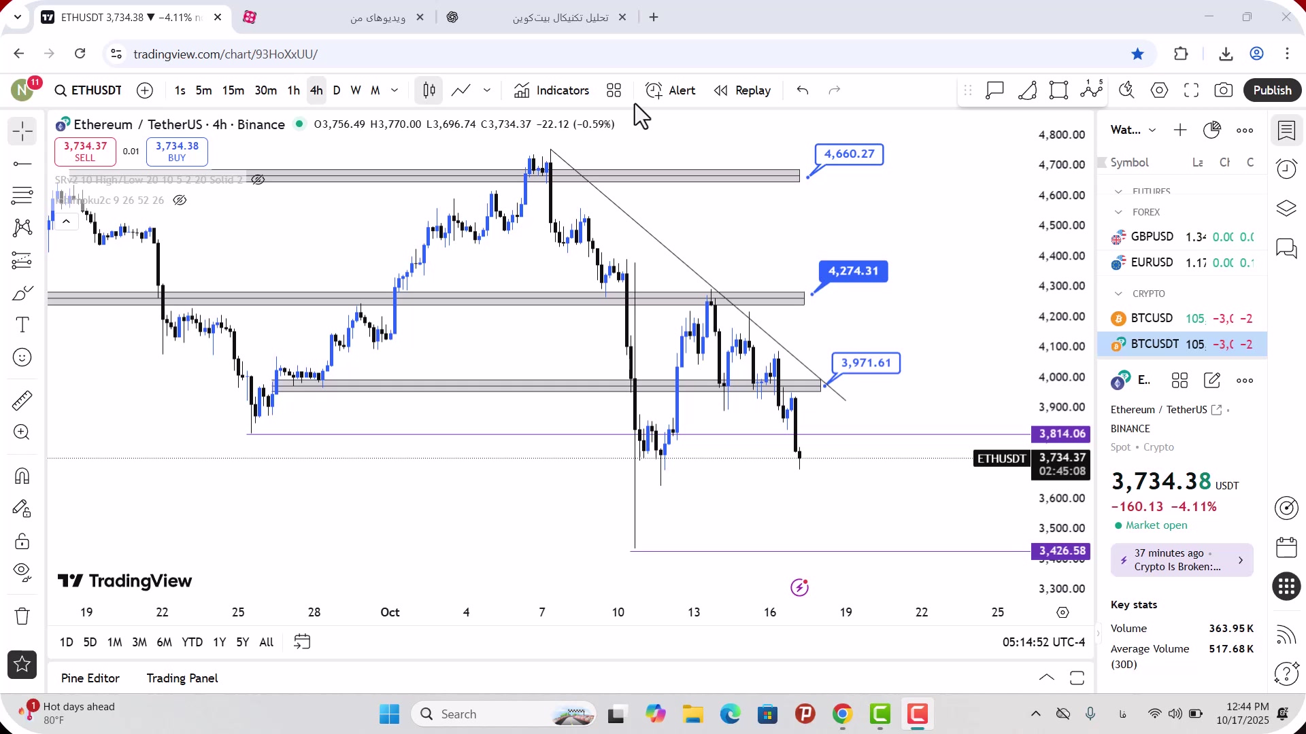The height and width of the screenshot is (734, 1306).
Task: Open Windows Start menu
Action: click(390, 714)
